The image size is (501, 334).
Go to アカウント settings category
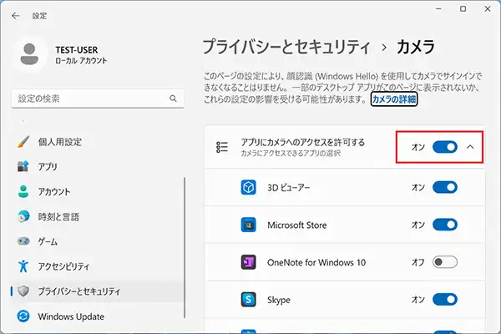click(x=98, y=191)
